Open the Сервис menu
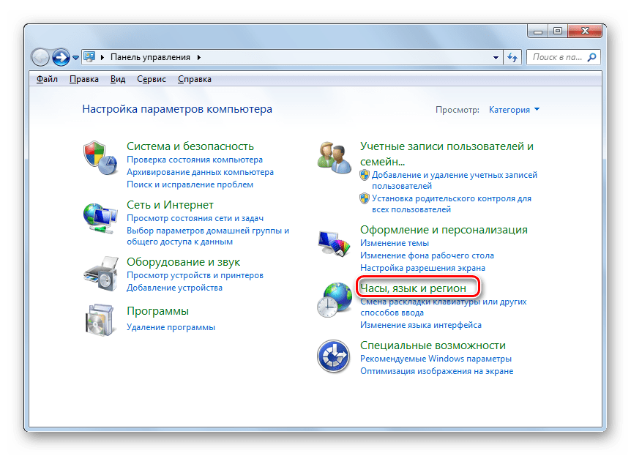Screen dimensions: 631x456 pyautogui.click(x=152, y=79)
